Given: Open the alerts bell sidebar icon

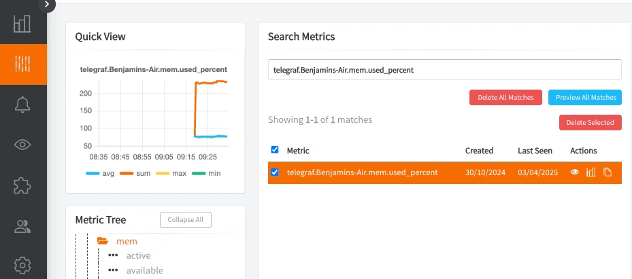Looking at the screenshot, I should point(22,105).
